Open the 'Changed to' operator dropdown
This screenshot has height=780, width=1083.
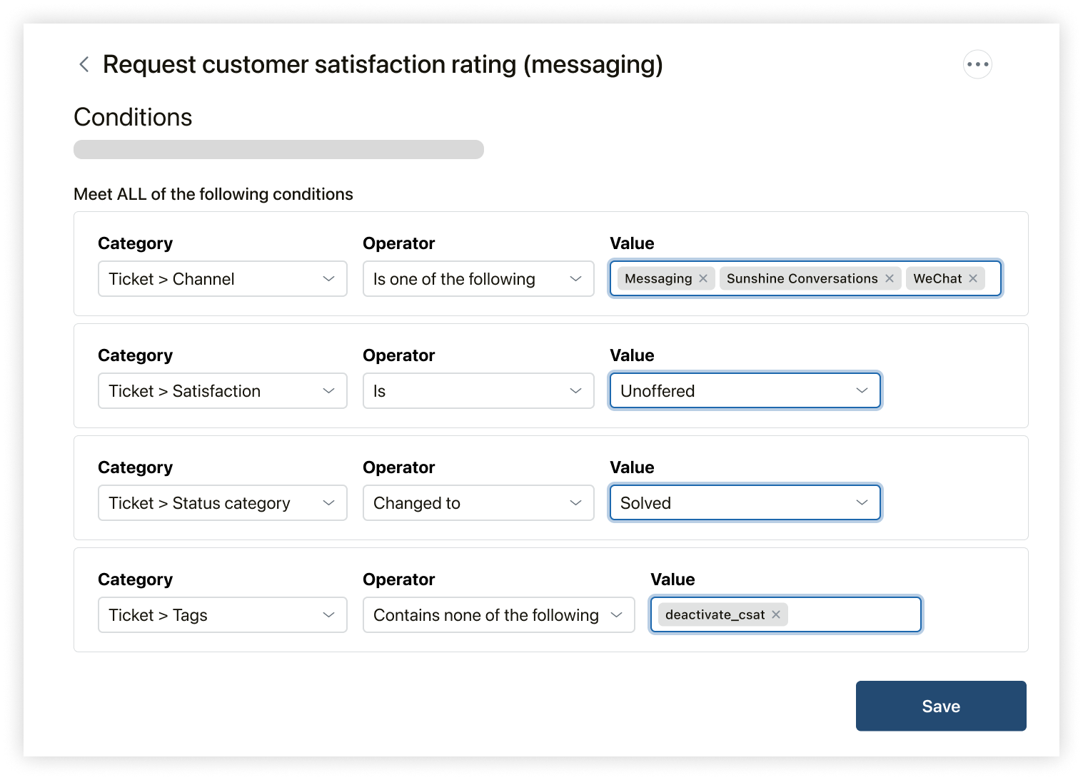(x=478, y=503)
